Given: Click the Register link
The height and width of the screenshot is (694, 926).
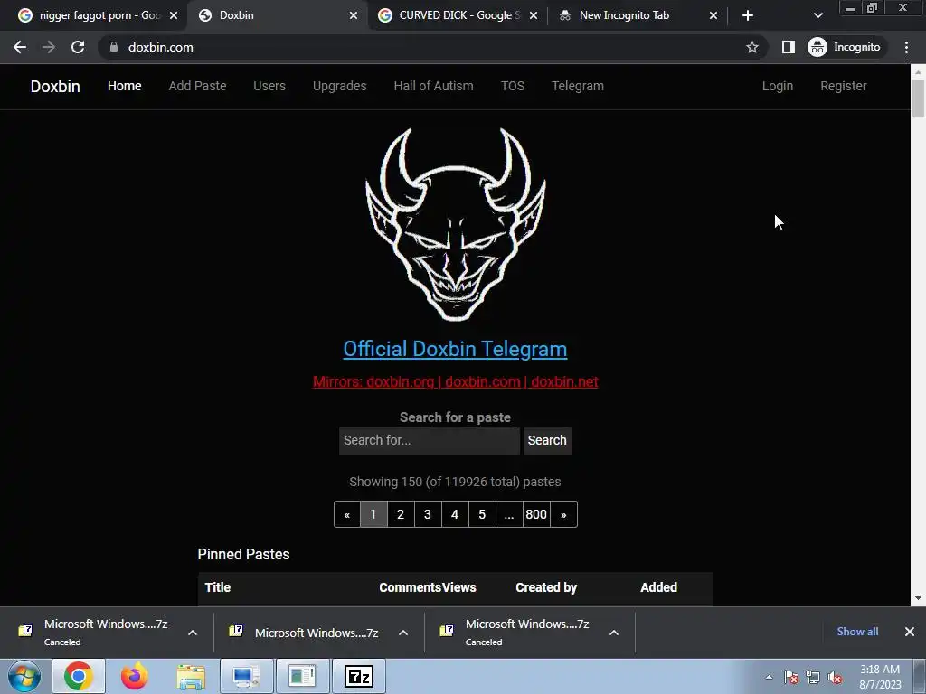Looking at the screenshot, I should [x=844, y=86].
